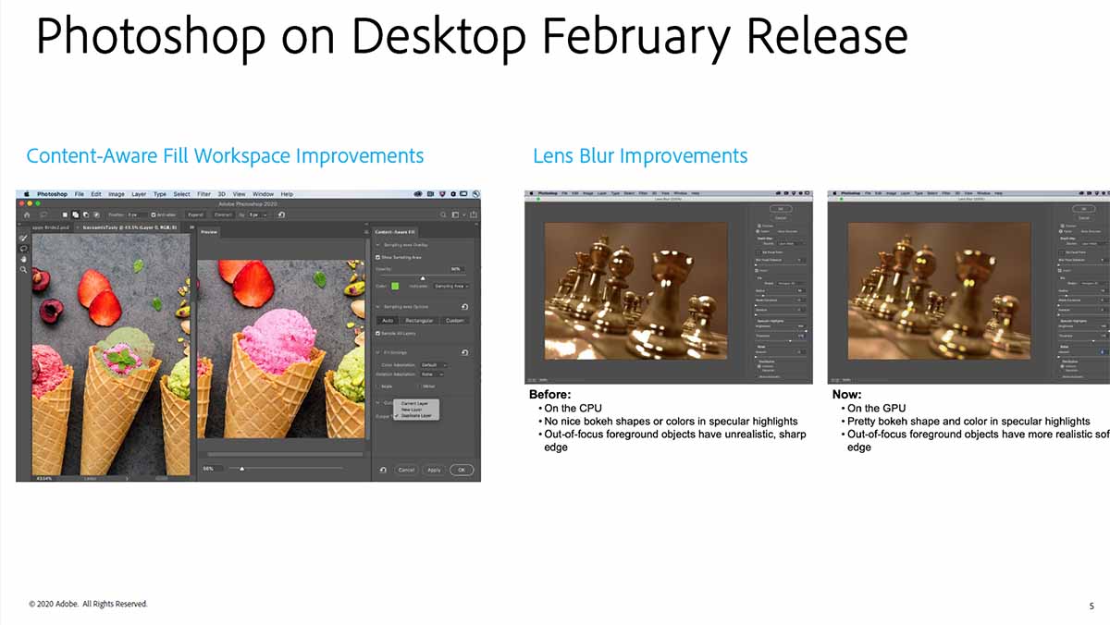Enable Show Sampling Area checkbox
Image resolution: width=1110 pixels, height=625 pixels.
tap(377, 257)
